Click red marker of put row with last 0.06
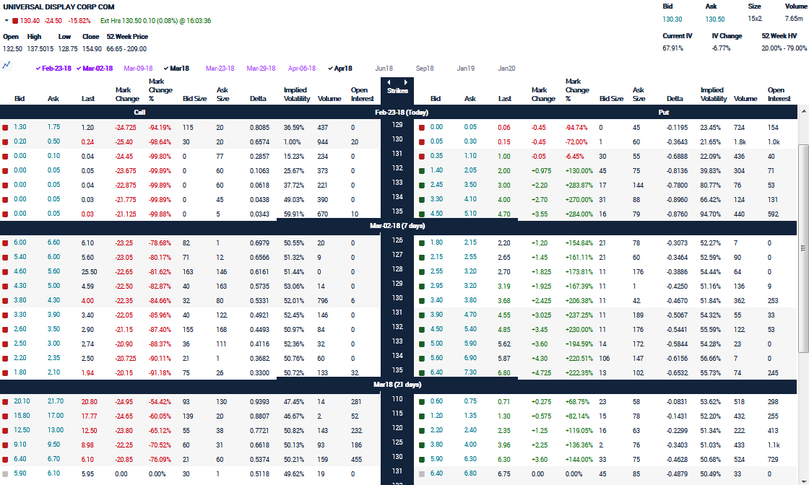809x485 pixels. 422,127
